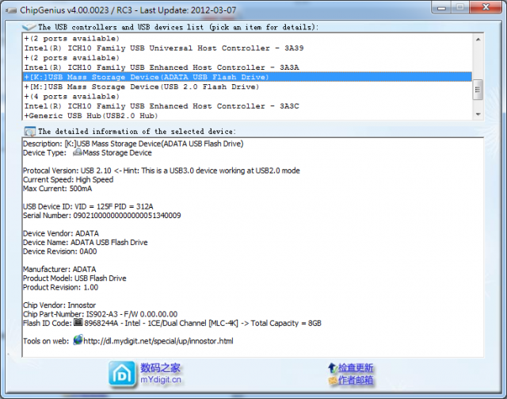Click the Max Current: 500mA line

coord(58,189)
